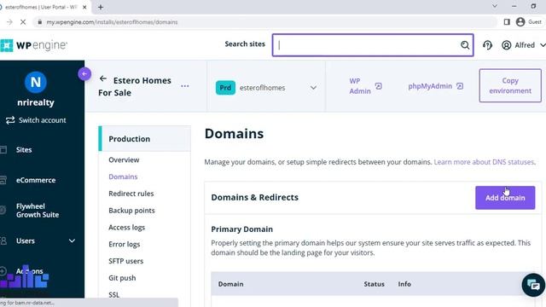Click the search magnifier icon
This screenshot has width=546, height=307.
465,45
